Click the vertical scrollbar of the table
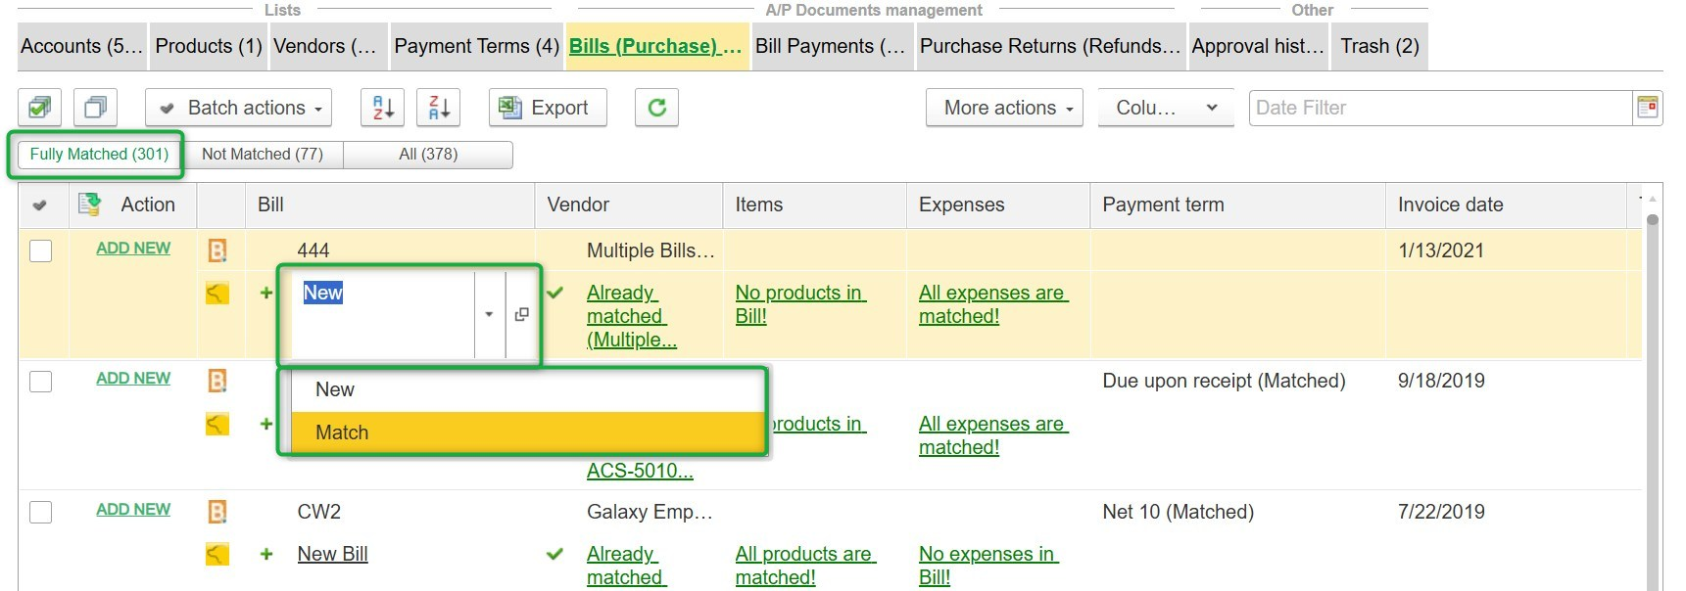Viewport: 1686px width, 591px height. click(1652, 391)
